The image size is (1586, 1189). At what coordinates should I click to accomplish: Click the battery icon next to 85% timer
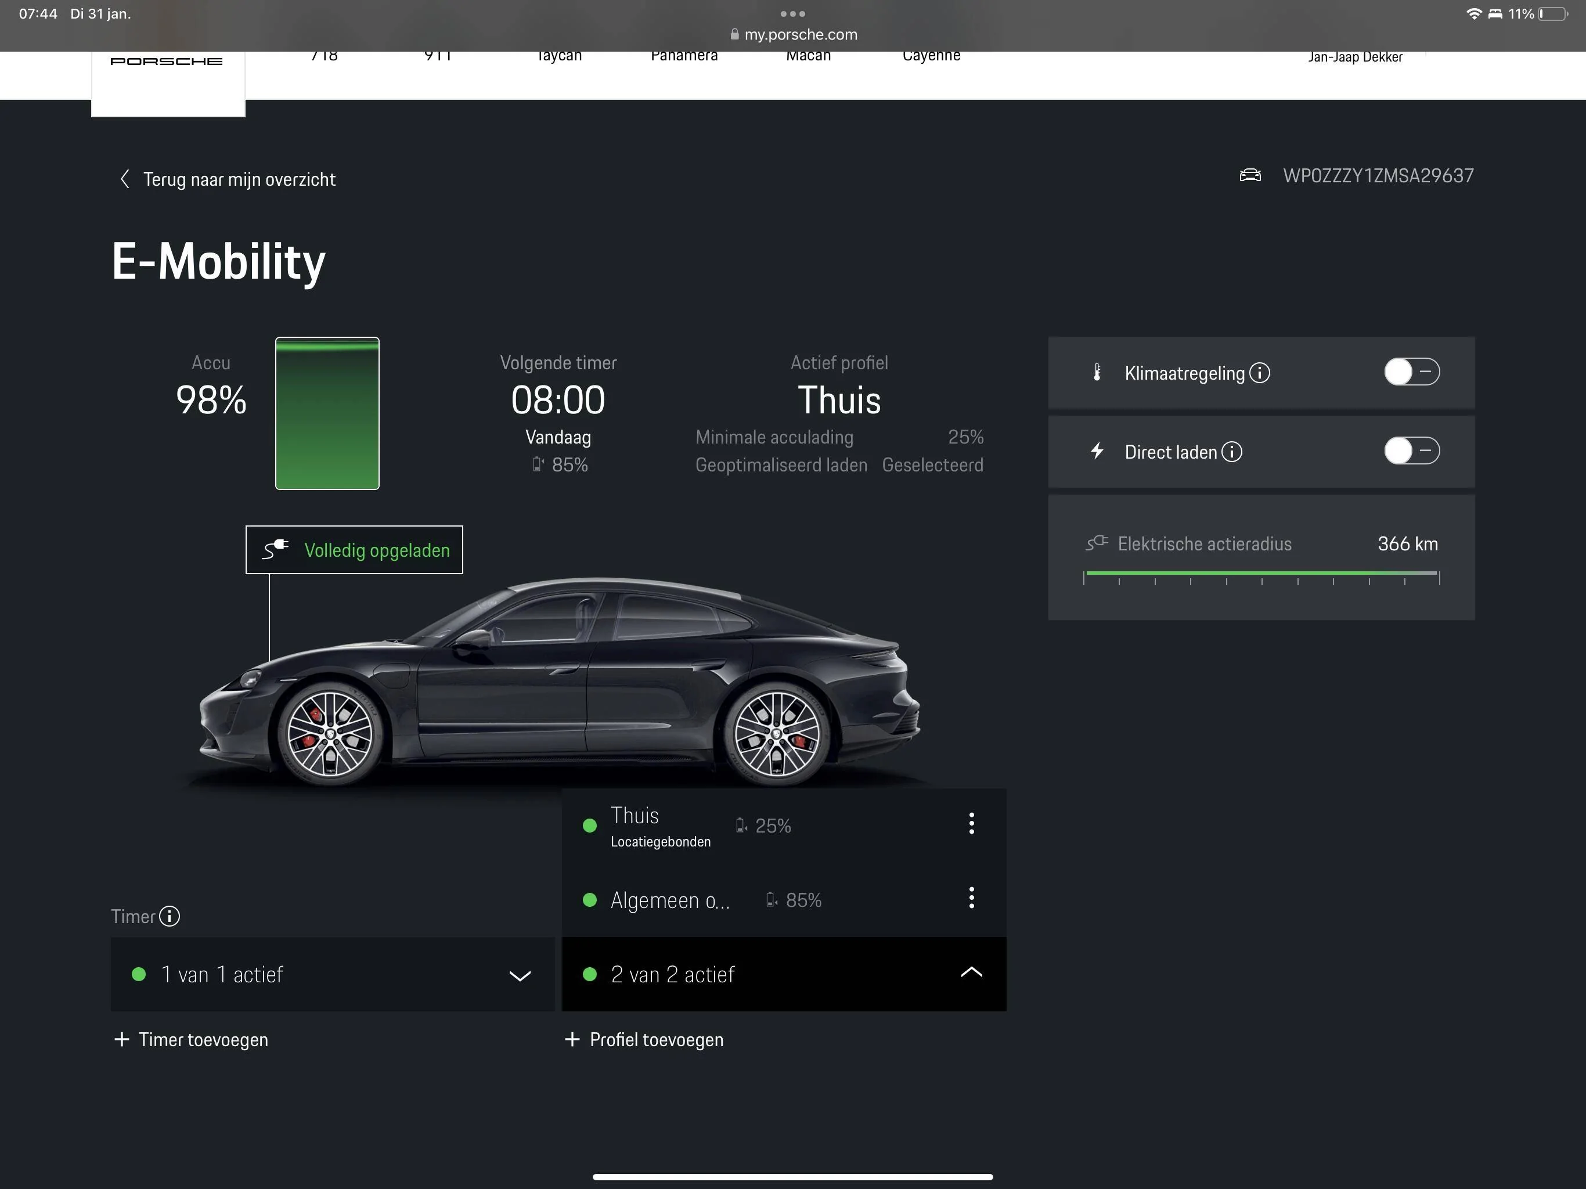tap(538, 464)
